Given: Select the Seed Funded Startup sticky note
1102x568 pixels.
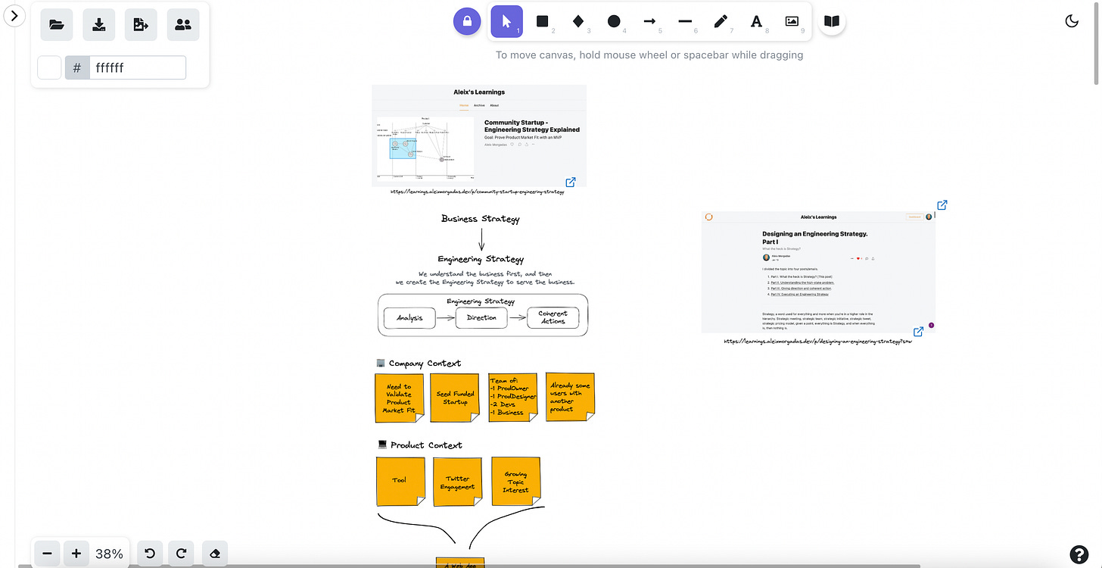Looking at the screenshot, I should click(455, 398).
